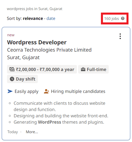
Task: Open the three-dot options menu on job card
Action: click(120, 36)
